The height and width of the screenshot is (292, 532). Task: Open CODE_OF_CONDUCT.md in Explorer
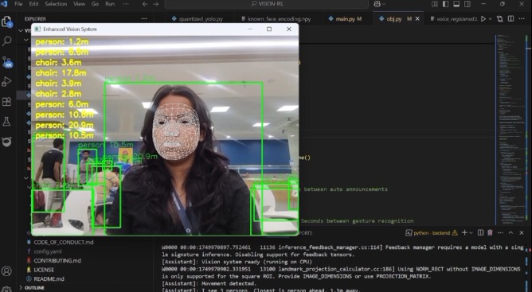pos(64,242)
